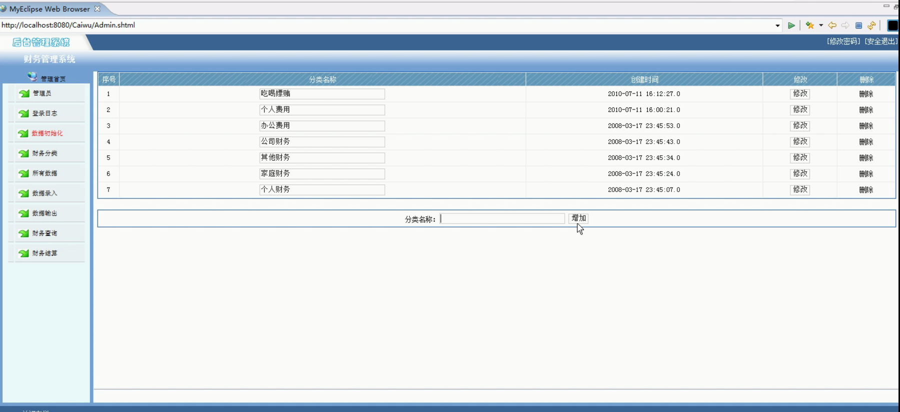Click green arrow icon beside 数据录入
The height and width of the screenshot is (412, 900).
tap(24, 193)
